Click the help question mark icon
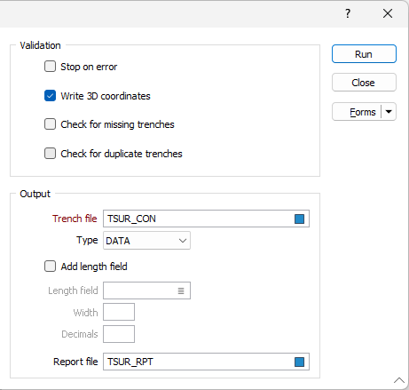 (x=348, y=13)
